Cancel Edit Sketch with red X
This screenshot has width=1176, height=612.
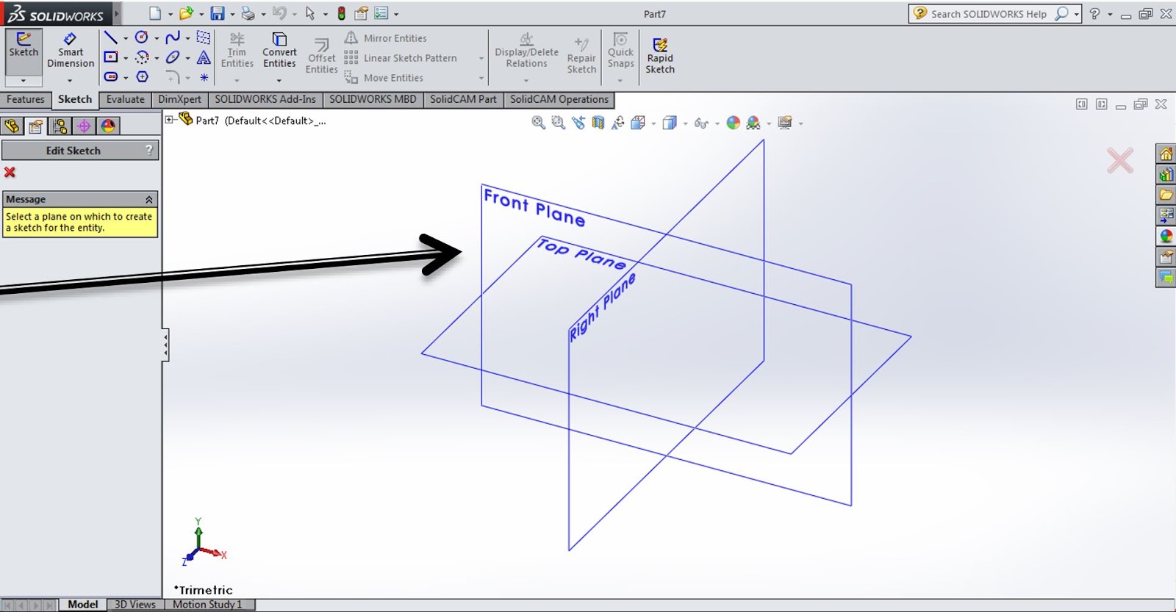point(10,172)
